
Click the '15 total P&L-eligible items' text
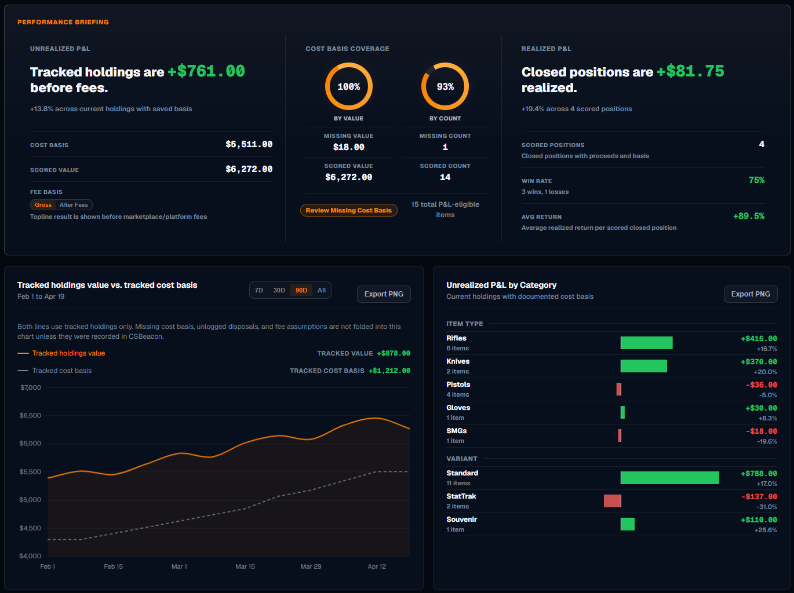tap(445, 210)
